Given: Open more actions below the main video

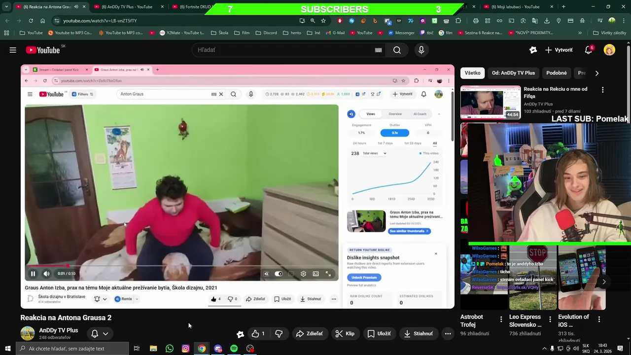Looking at the screenshot, I should [448, 334].
